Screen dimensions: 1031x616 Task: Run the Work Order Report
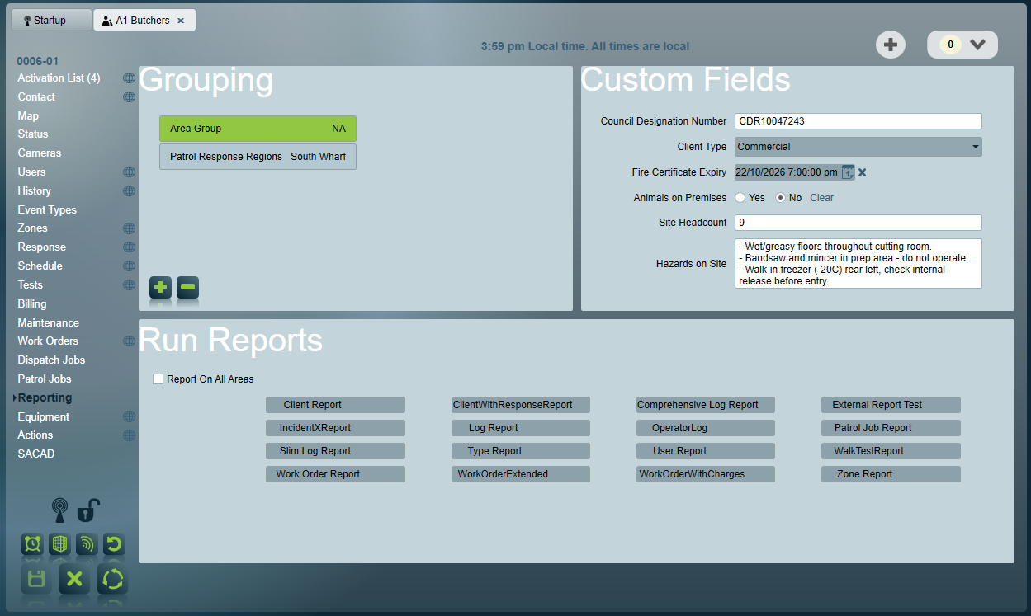pyautogui.click(x=335, y=474)
